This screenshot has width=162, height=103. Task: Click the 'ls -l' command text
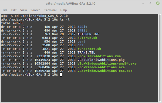(x=65, y=19)
